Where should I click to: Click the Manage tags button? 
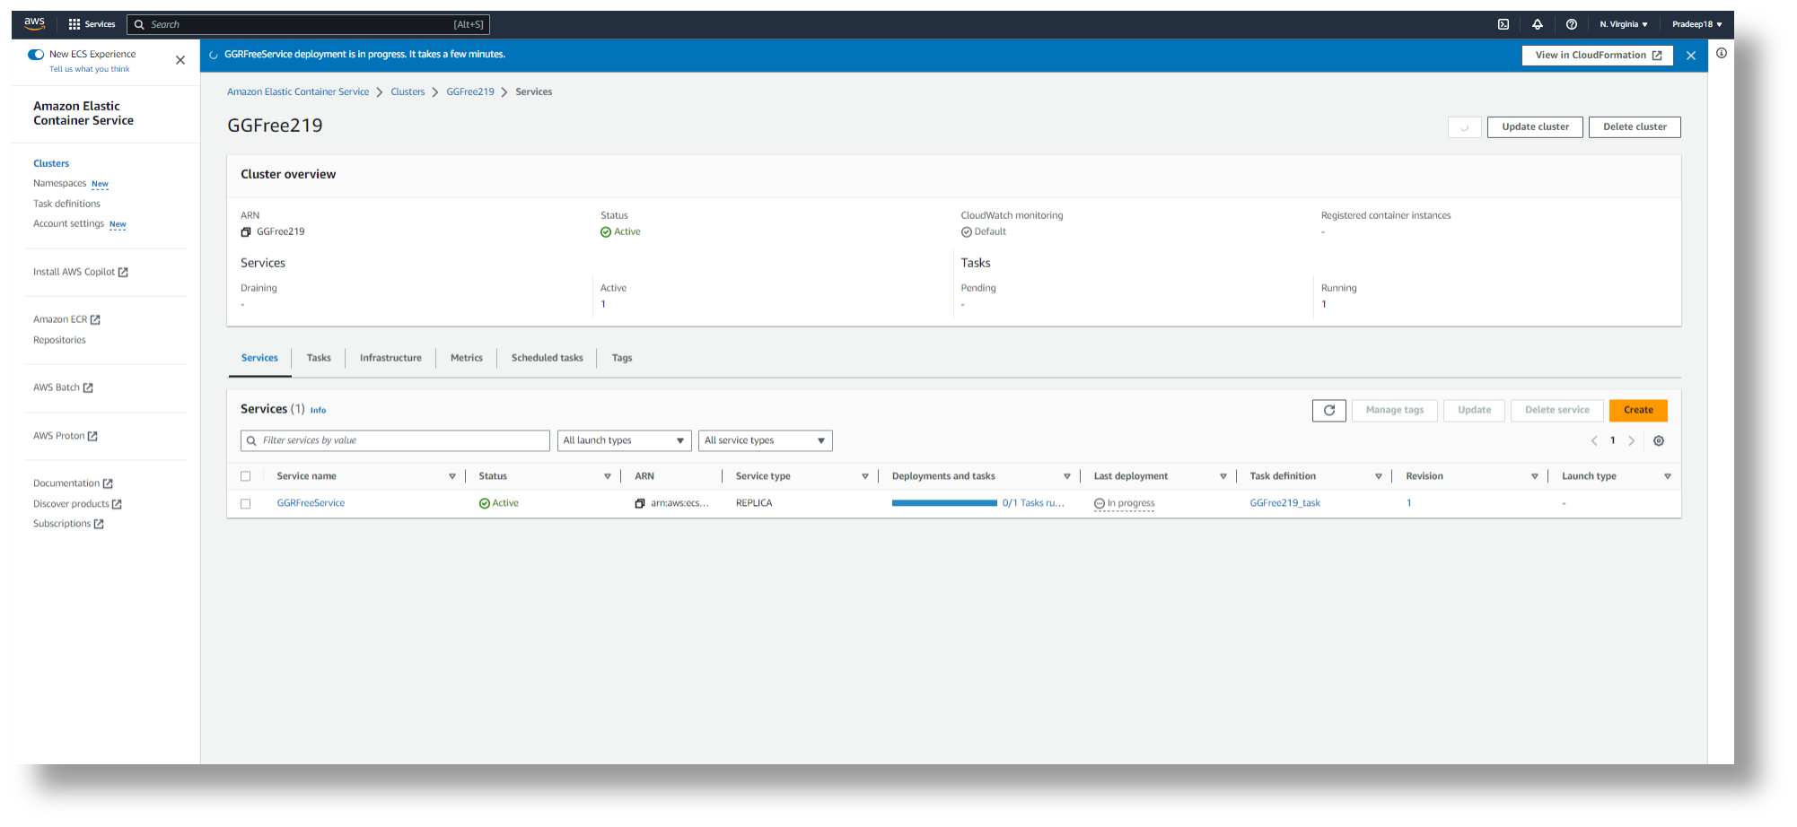click(1395, 411)
